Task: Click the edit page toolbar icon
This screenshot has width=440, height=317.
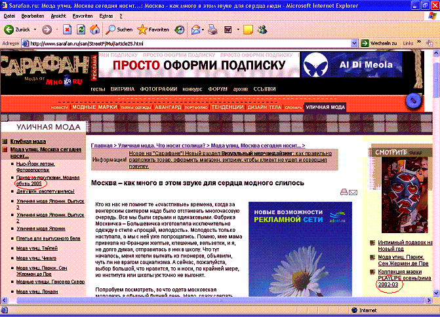Action: point(228,29)
